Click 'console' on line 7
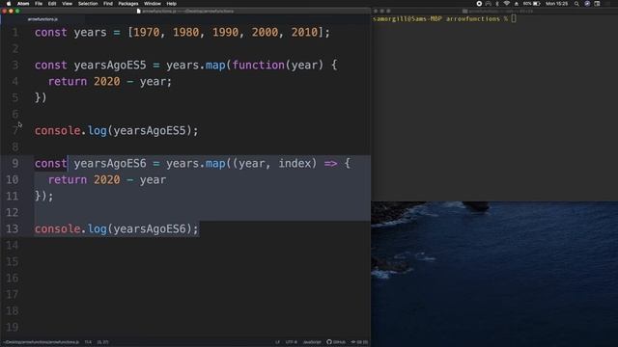Viewport: 618px width, 347px height. 58,131
